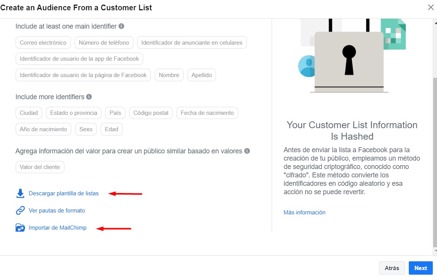Click the download template icon
The width and height of the screenshot is (437, 280).
click(20, 193)
